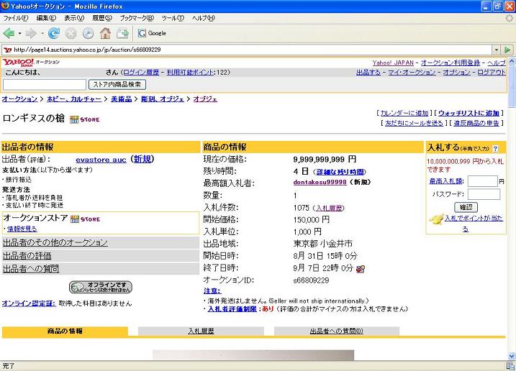Click the パスワード input field
This screenshot has height=371, width=516.
484,194
